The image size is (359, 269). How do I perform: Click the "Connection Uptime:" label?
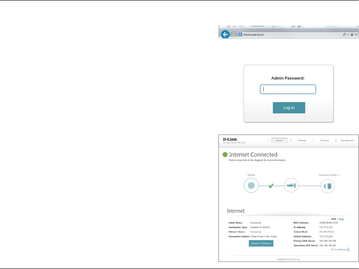pyautogui.click(x=239, y=237)
